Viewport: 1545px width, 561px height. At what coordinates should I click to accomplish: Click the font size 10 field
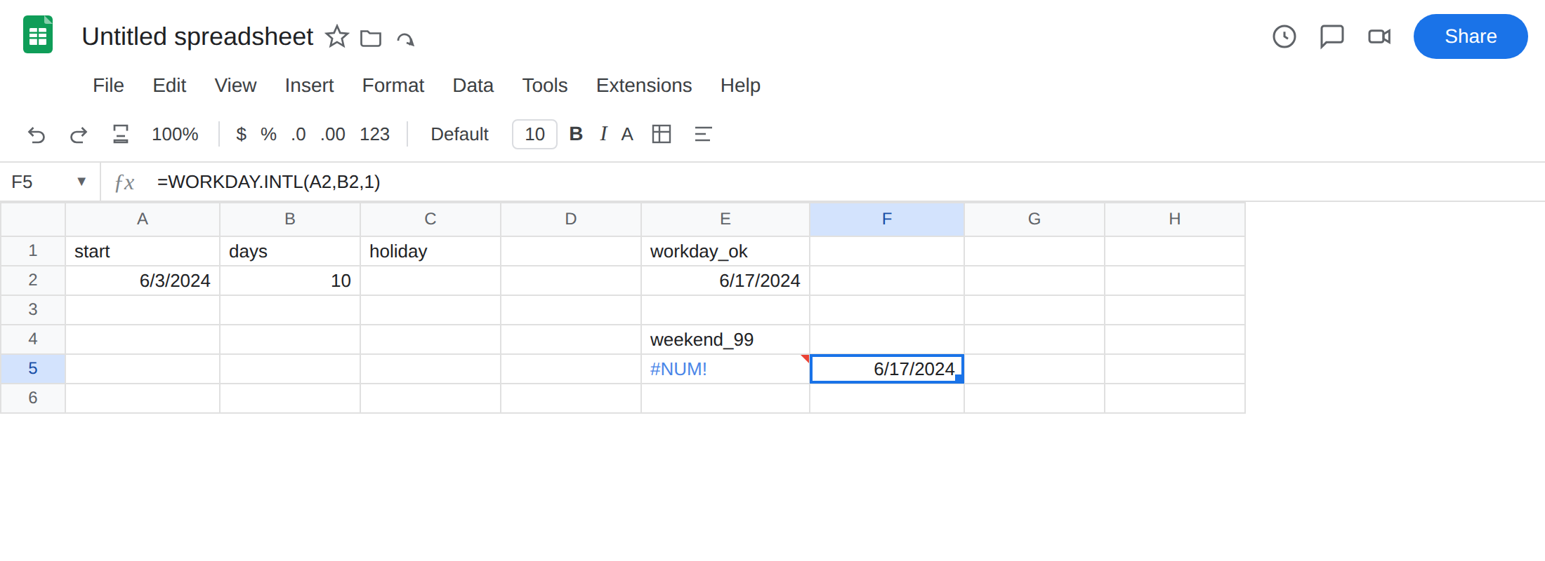pyautogui.click(x=534, y=134)
